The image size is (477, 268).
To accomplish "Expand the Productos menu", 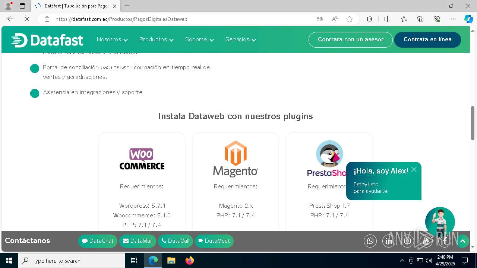I will pos(157,39).
